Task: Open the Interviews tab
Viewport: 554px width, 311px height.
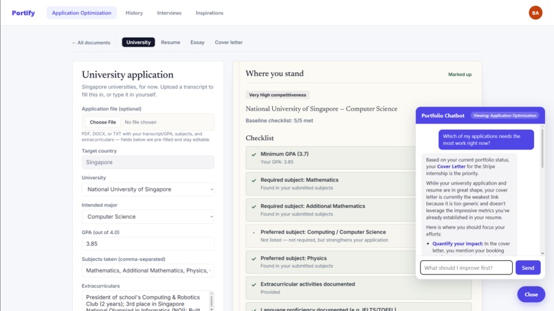Action: pos(169,13)
